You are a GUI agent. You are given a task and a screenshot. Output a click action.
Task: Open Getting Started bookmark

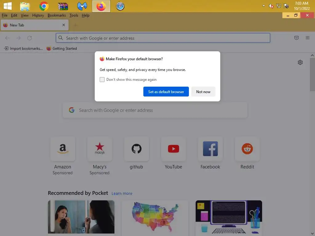coord(62,48)
